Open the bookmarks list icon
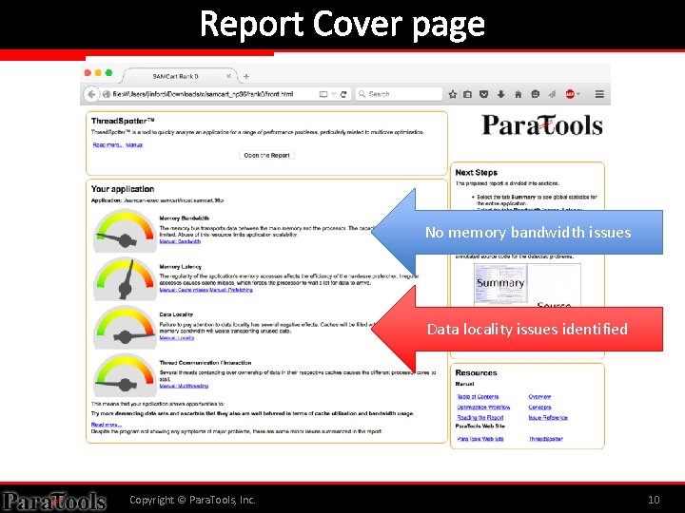This screenshot has width=685, height=513. pyautogui.click(x=467, y=94)
